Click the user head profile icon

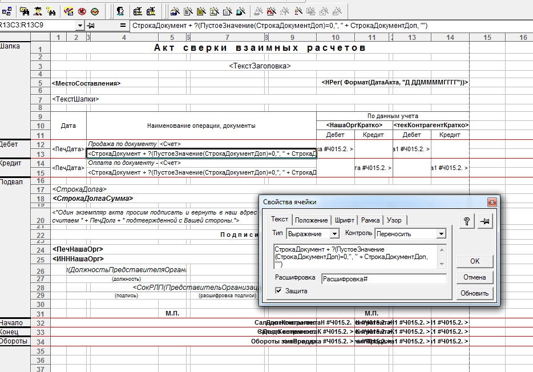click(120, 11)
